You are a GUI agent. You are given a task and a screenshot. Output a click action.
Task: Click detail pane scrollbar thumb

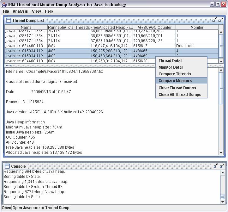221,88
